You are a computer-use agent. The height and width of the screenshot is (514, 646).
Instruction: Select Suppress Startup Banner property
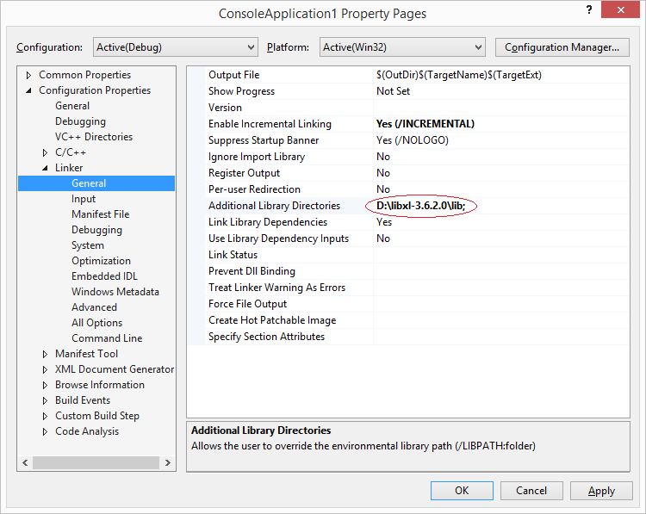264,140
